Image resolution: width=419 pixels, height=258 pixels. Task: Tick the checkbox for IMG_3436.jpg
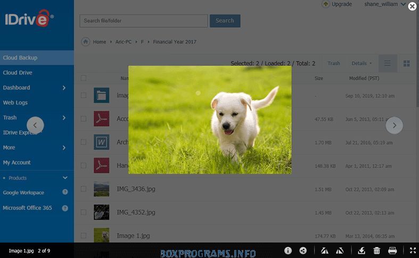84,189
